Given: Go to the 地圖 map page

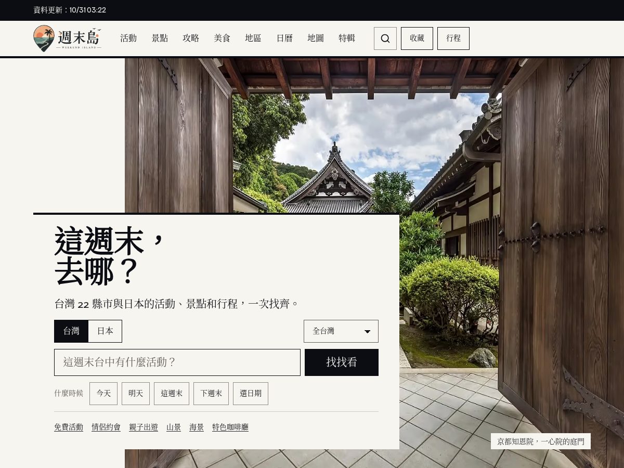Looking at the screenshot, I should pos(316,38).
